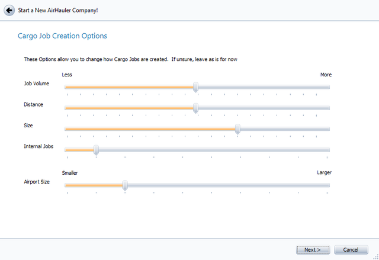Click the Airport Size slider thumb
The width and height of the screenshot is (379, 260).
125,185
